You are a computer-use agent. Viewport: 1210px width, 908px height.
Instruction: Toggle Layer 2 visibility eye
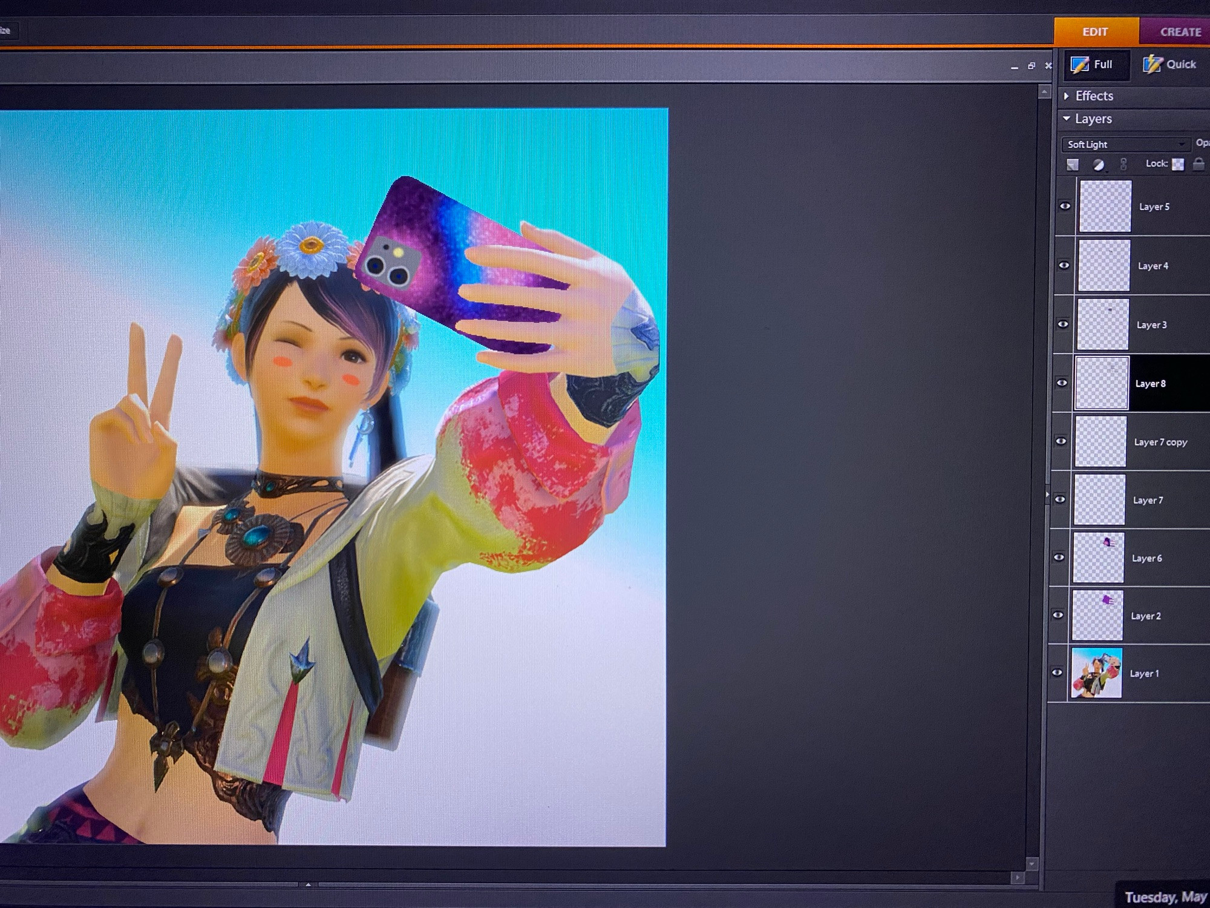1058,615
